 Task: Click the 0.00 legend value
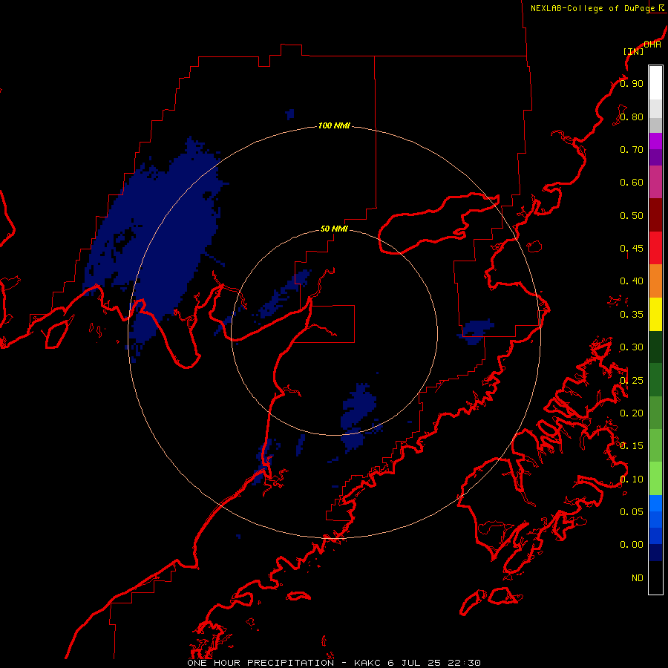632,545
